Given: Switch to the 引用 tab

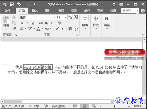Looking at the screenshot, I should (x=74, y=10).
